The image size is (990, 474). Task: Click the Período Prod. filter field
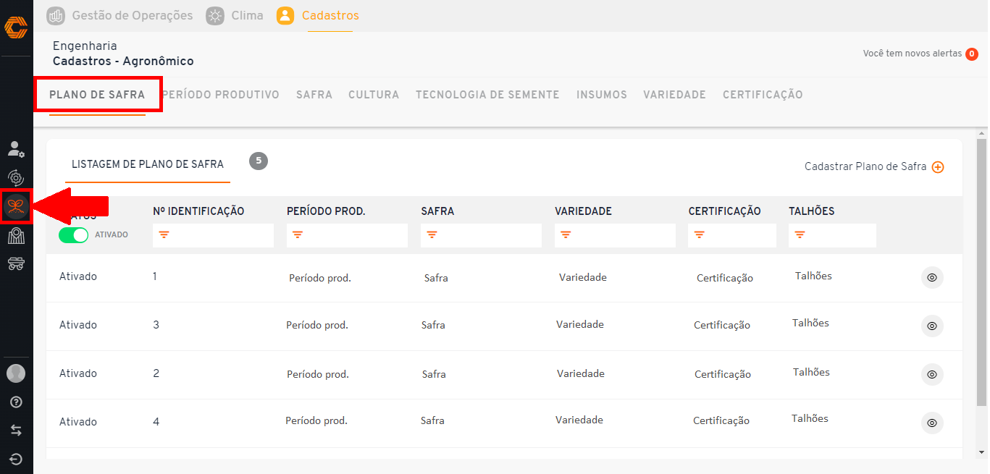(347, 235)
